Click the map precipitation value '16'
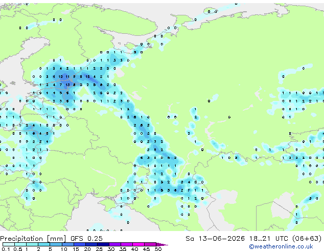This screenshot has height=251, width=324. [x=87, y=77]
